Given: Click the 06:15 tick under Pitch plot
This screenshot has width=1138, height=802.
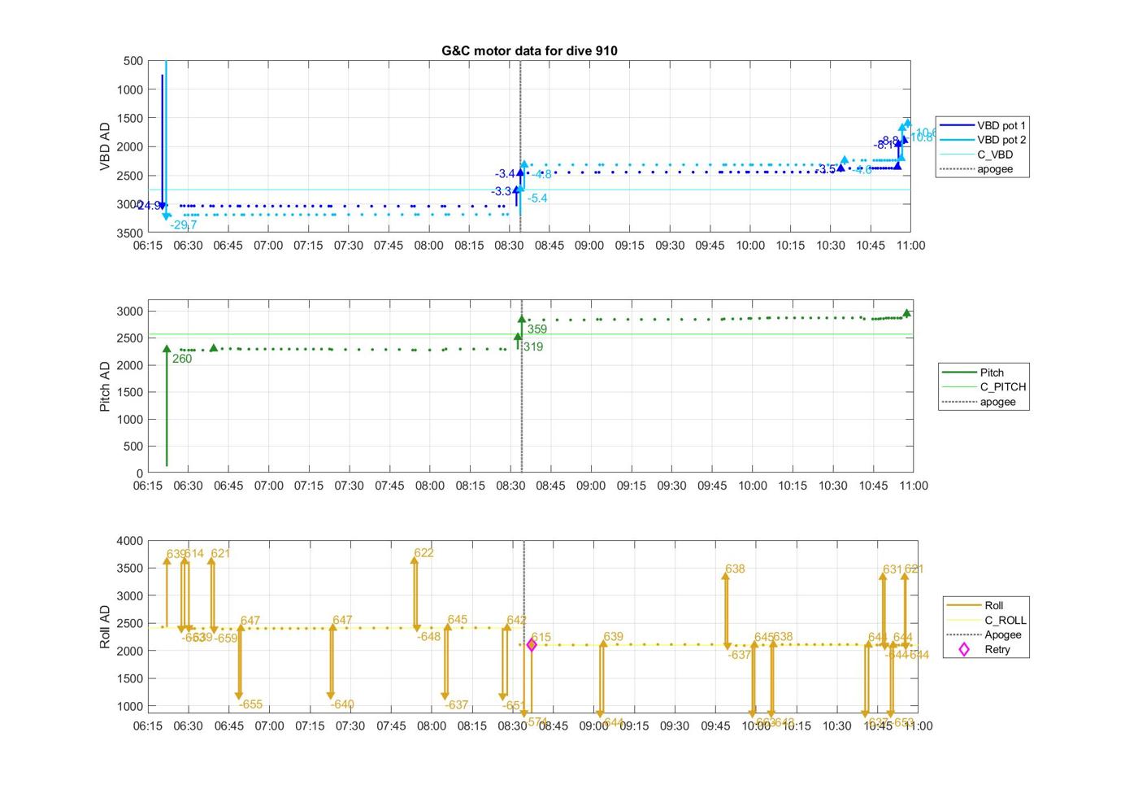Looking at the screenshot, I should 148,486.
